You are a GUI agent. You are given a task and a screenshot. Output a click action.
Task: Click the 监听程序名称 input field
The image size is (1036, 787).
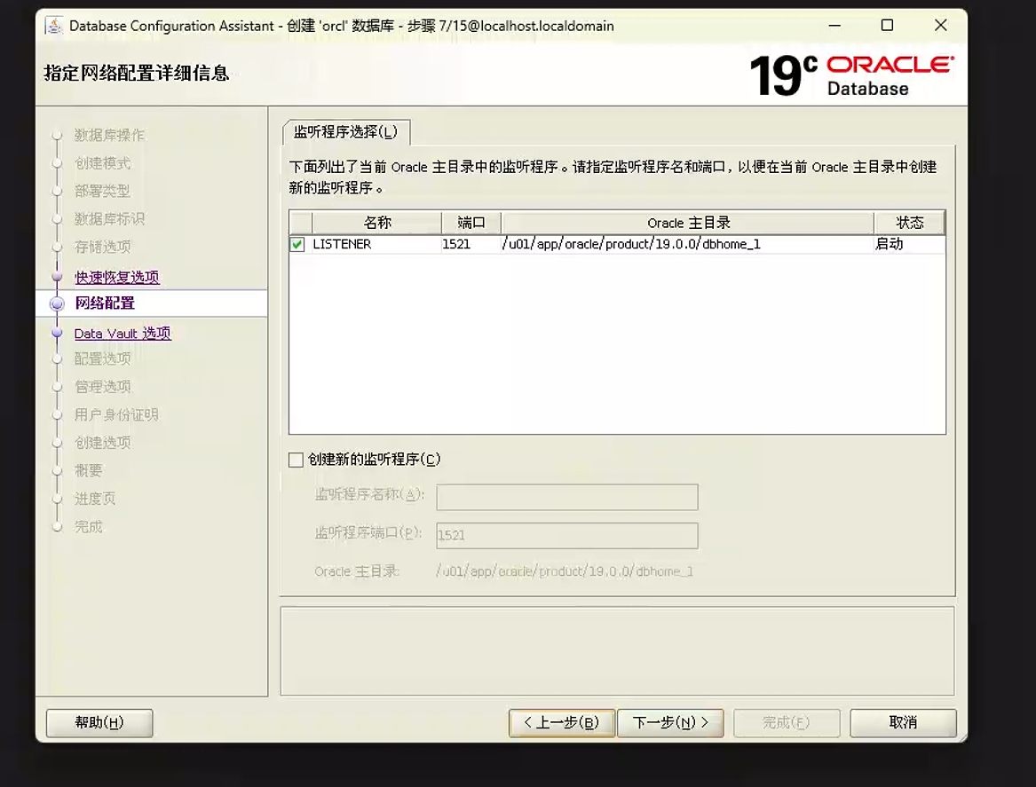click(x=567, y=497)
